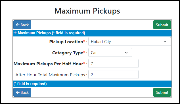Click the bottom blue field is required bar

[92, 84]
